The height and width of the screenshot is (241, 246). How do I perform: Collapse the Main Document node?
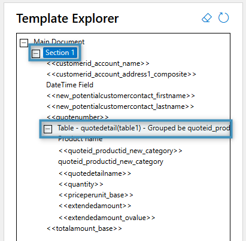point(24,43)
